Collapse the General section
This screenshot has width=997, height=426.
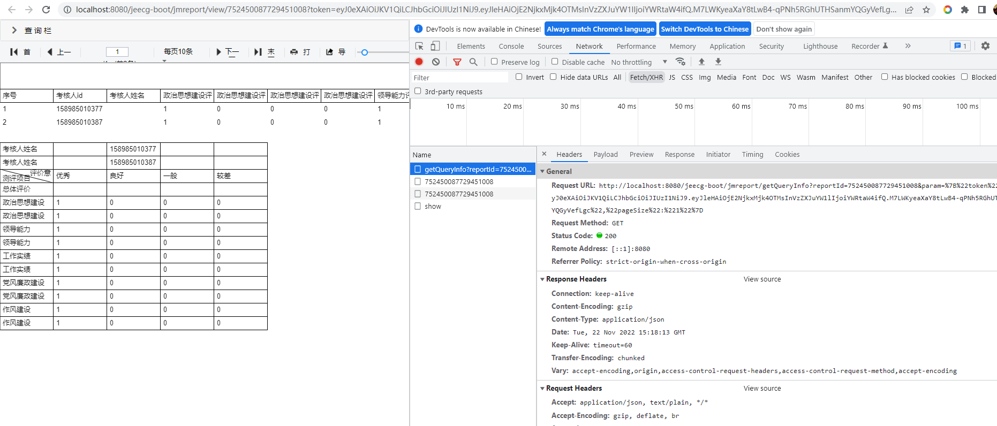click(x=542, y=171)
